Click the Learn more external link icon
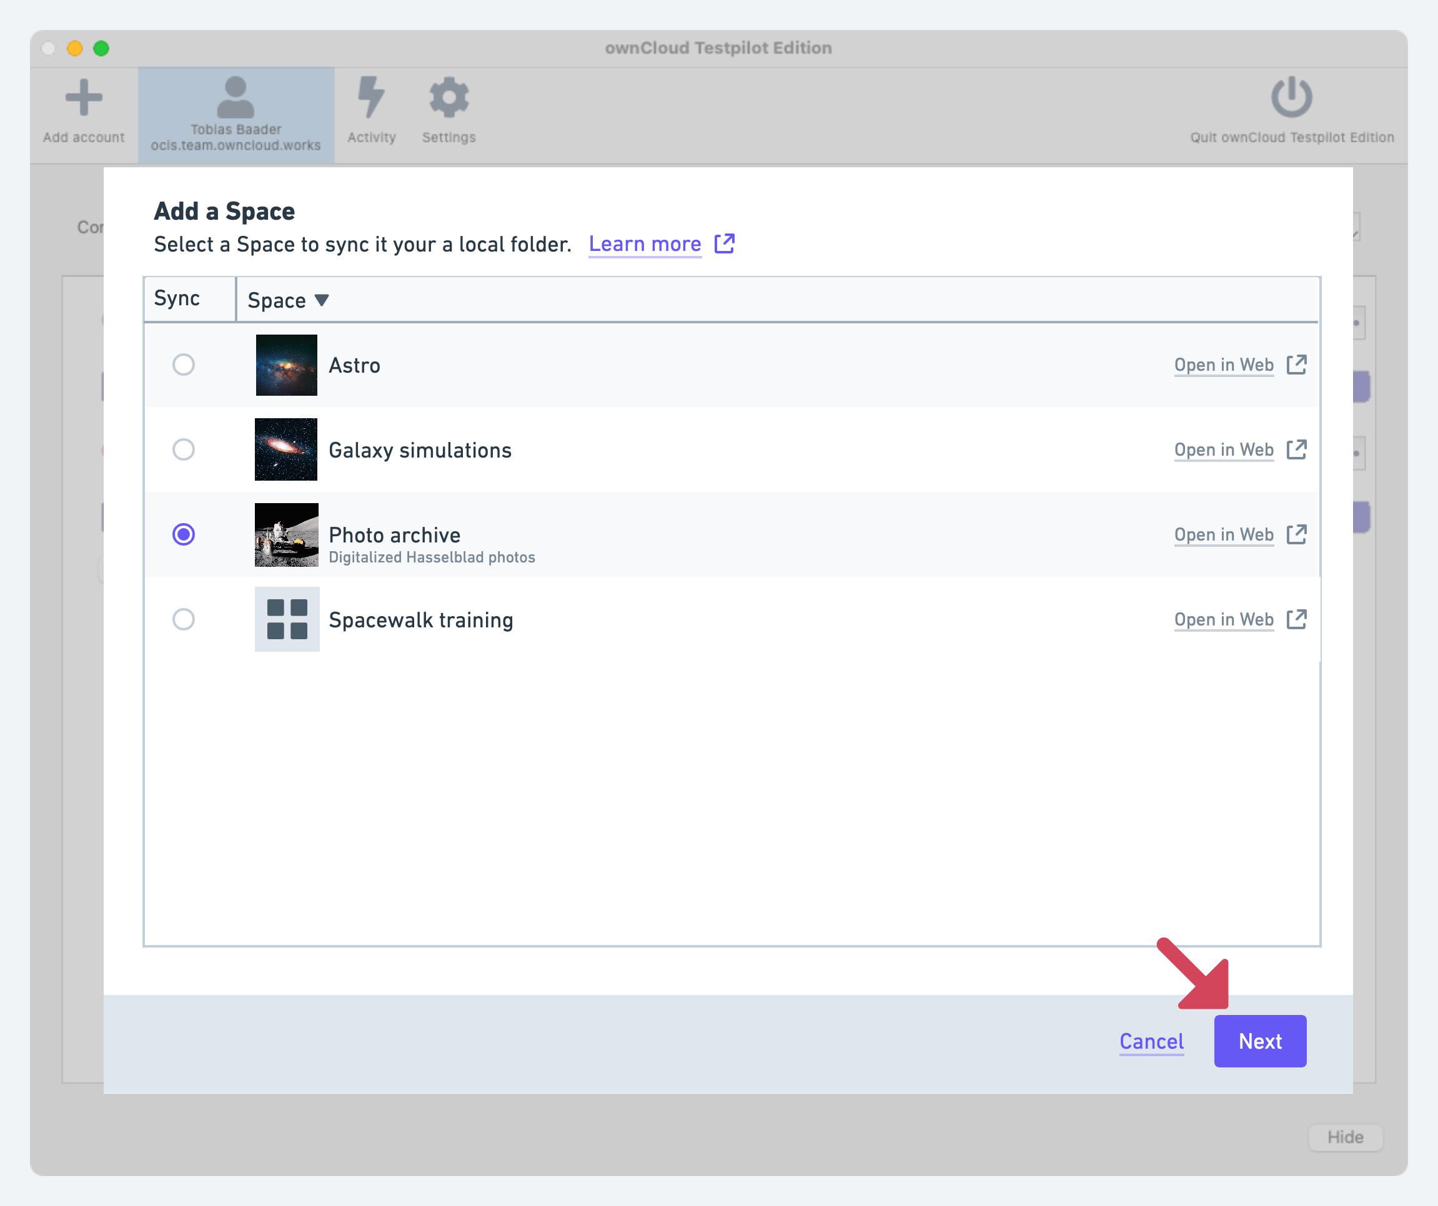Viewport: 1438px width, 1206px height. click(x=725, y=243)
